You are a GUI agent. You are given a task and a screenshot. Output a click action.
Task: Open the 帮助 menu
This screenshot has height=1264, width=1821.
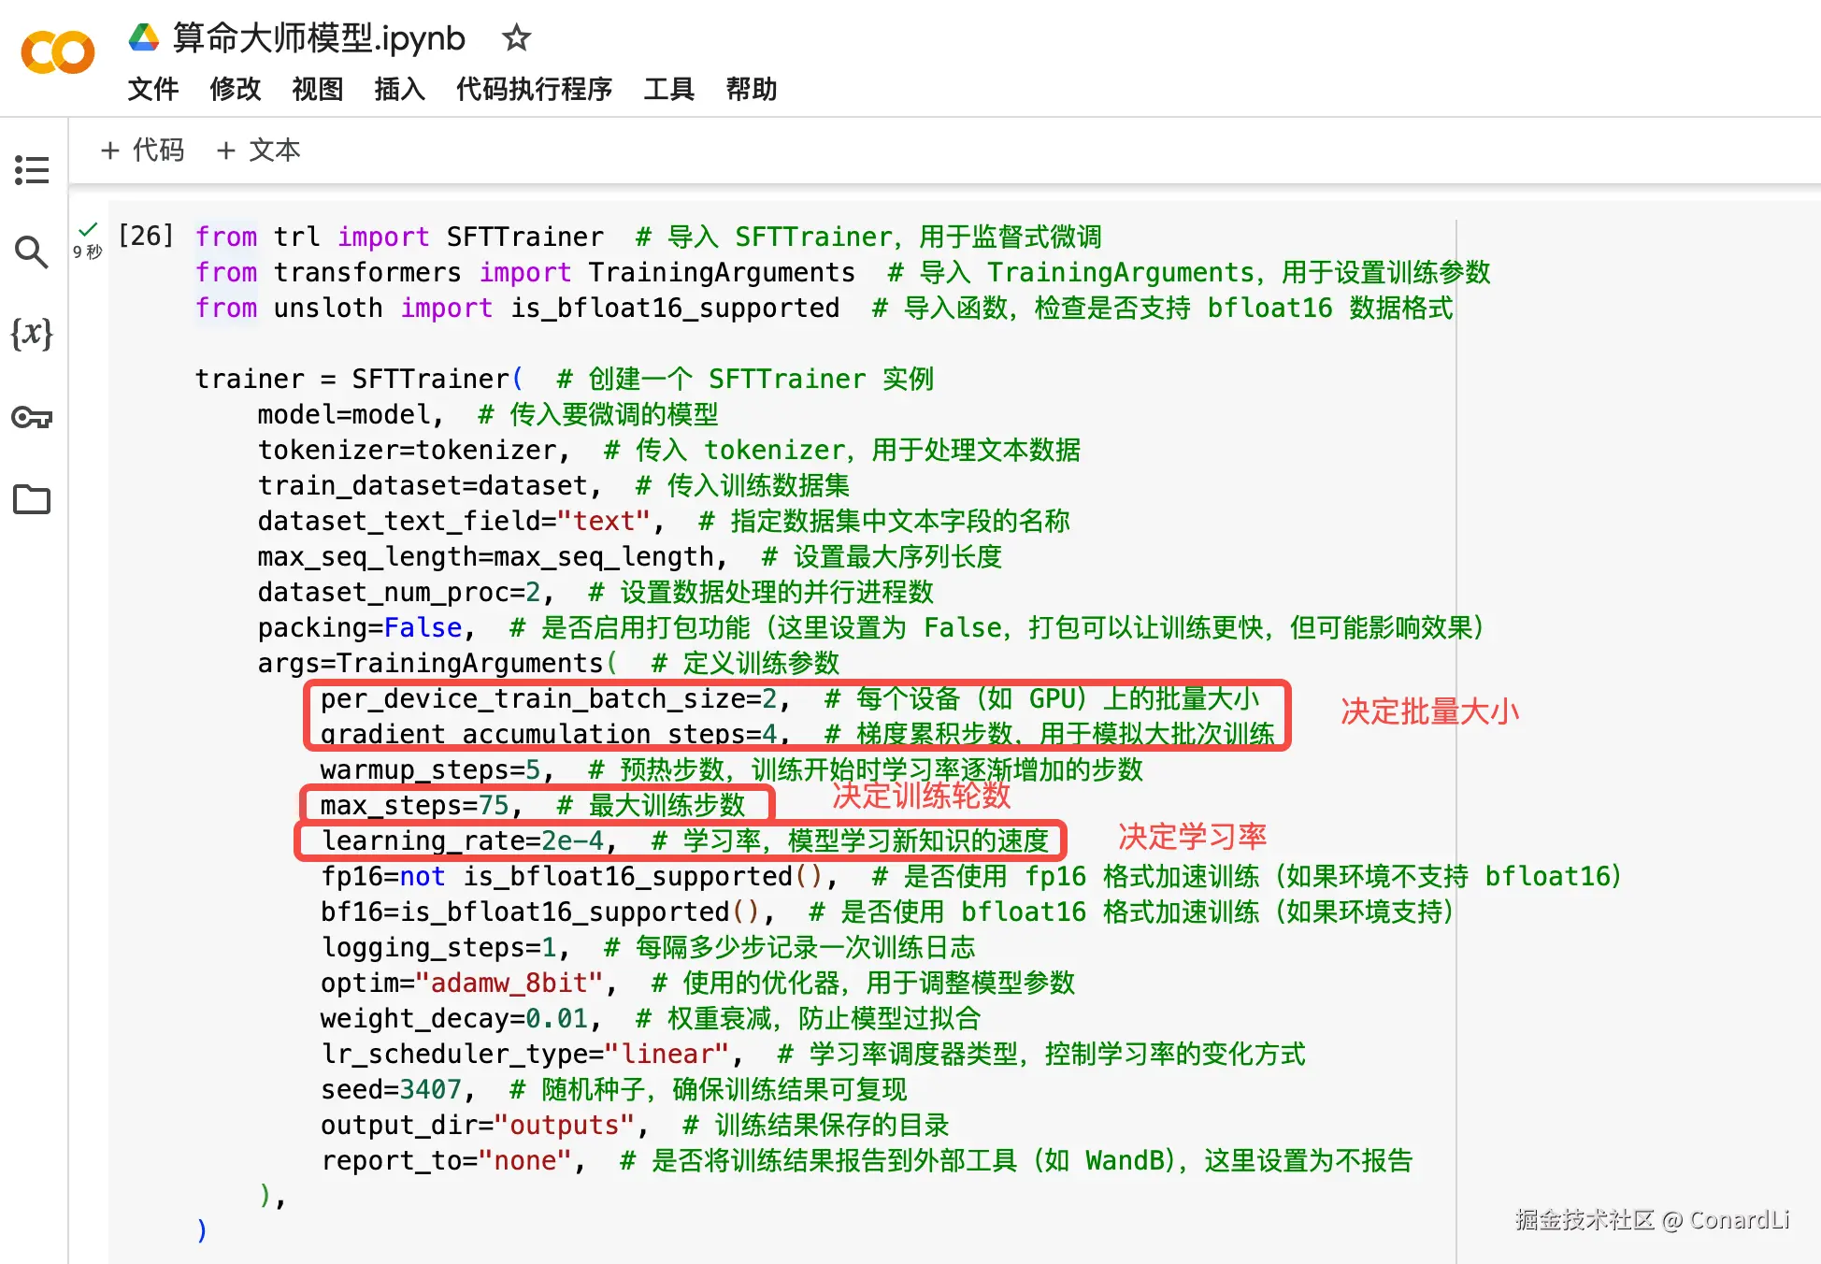tap(751, 89)
